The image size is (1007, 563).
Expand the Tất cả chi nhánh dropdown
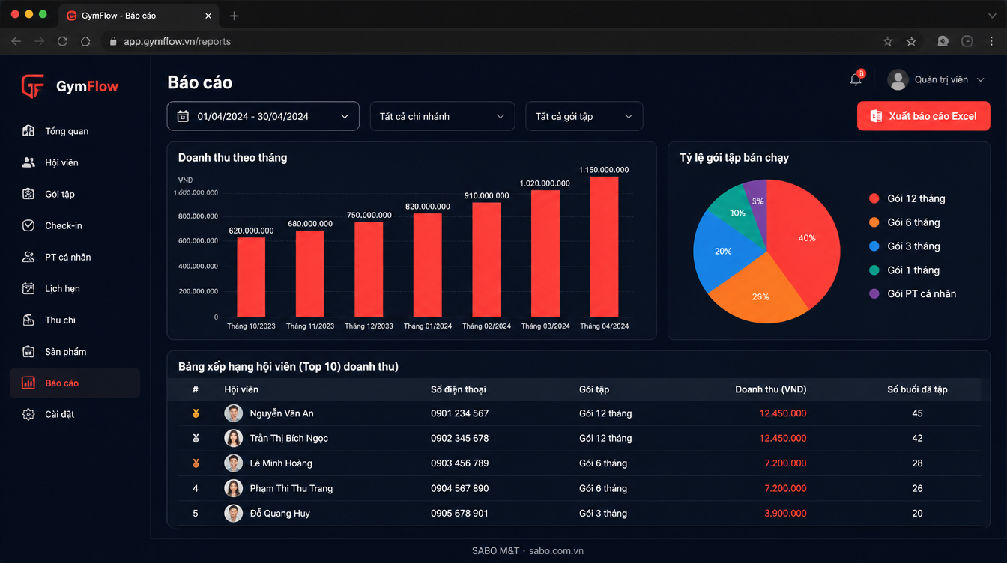point(443,116)
